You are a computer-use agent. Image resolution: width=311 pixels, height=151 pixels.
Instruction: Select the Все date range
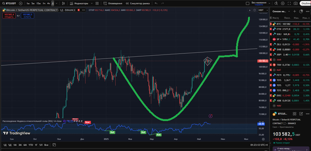[x=46, y=145]
